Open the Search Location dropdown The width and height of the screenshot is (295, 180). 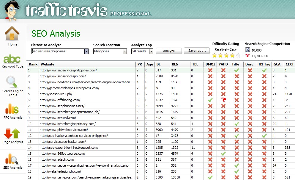click(x=125, y=51)
